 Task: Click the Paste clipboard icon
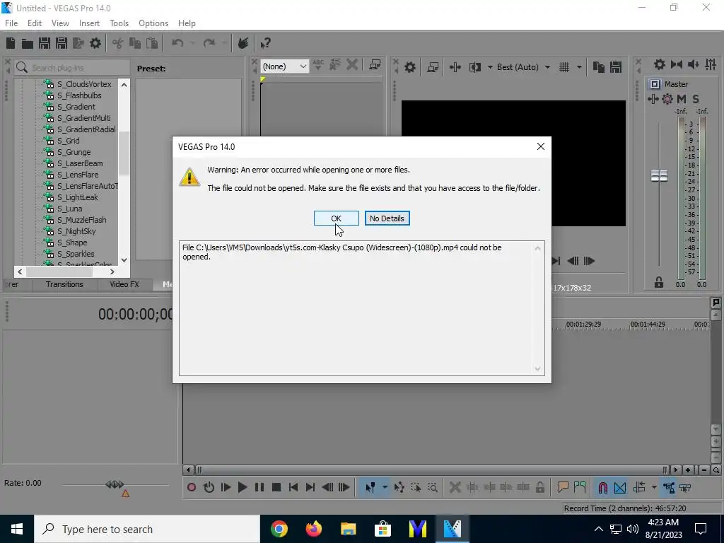[x=152, y=43]
